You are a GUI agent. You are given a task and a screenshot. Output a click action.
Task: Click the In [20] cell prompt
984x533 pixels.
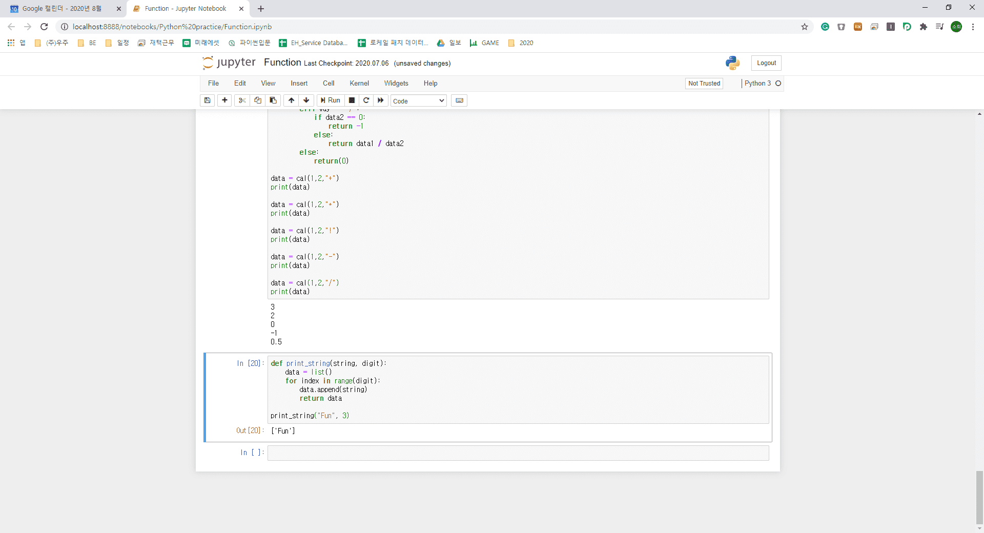point(251,363)
